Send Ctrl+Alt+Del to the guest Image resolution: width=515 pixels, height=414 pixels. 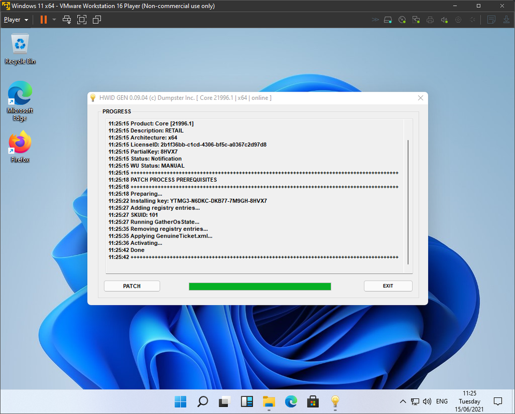pos(67,20)
